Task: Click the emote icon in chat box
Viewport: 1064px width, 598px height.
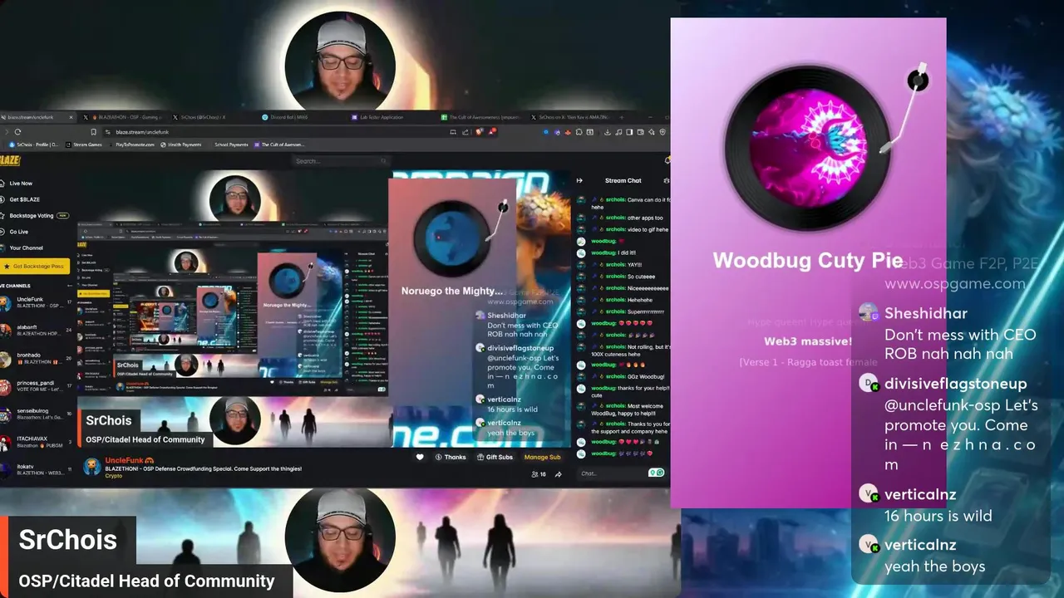Action: click(x=657, y=473)
